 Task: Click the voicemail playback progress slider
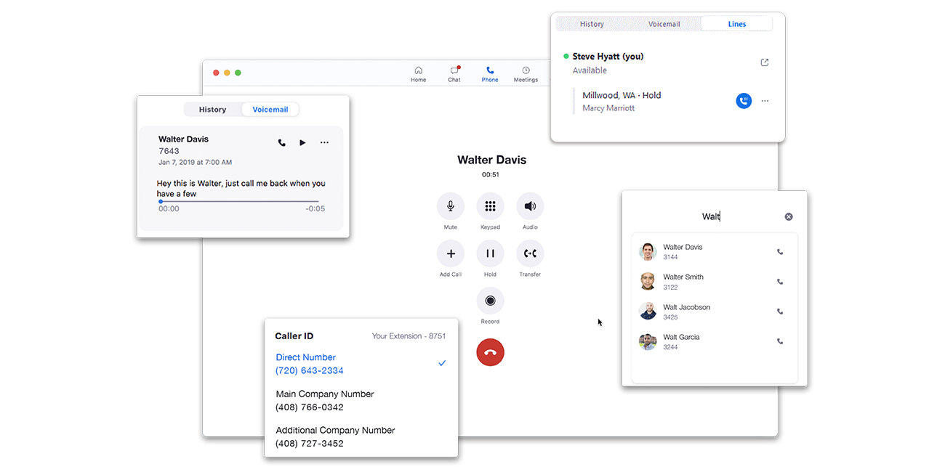tap(238, 201)
